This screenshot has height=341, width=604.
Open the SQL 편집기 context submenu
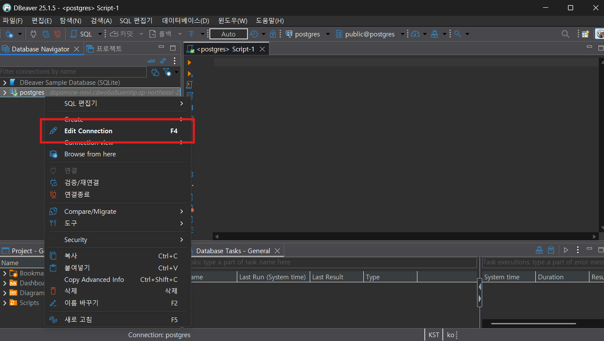point(118,103)
